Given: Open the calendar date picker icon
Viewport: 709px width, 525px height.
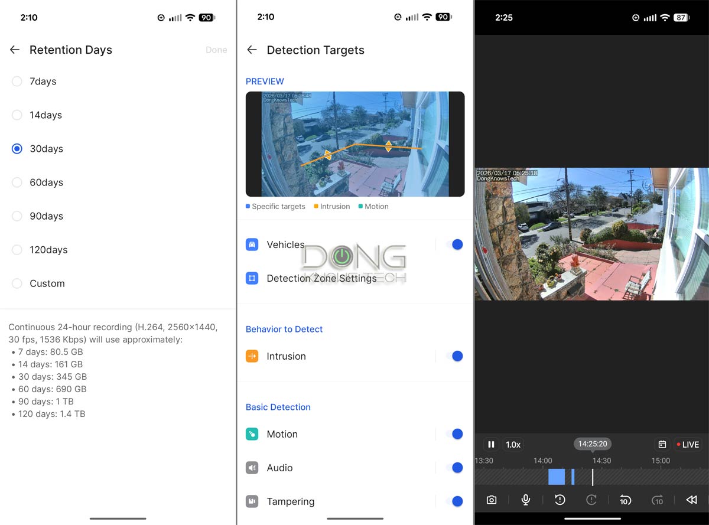Looking at the screenshot, I should click(x=662, y=444).
